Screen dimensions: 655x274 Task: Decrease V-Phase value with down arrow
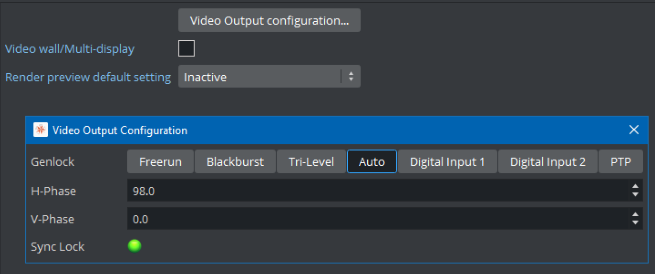coord(635,222)
